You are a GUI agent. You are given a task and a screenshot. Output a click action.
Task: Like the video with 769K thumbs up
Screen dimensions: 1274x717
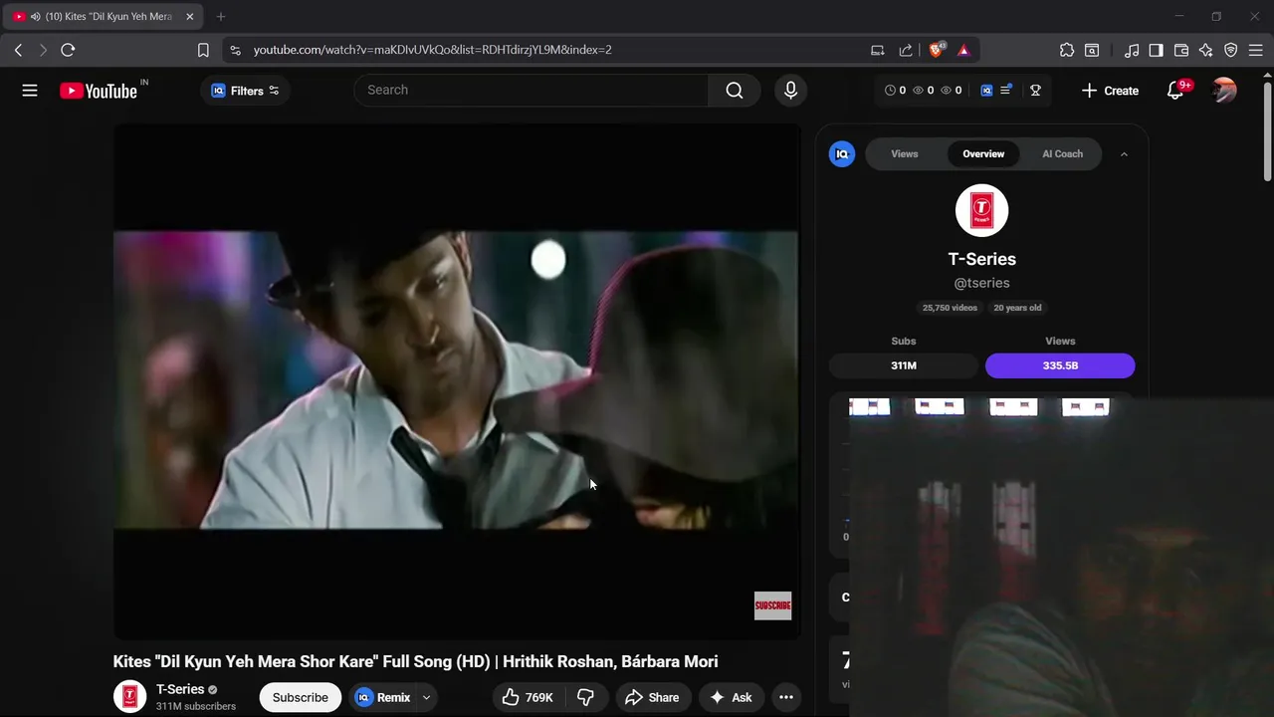point(528,697)
